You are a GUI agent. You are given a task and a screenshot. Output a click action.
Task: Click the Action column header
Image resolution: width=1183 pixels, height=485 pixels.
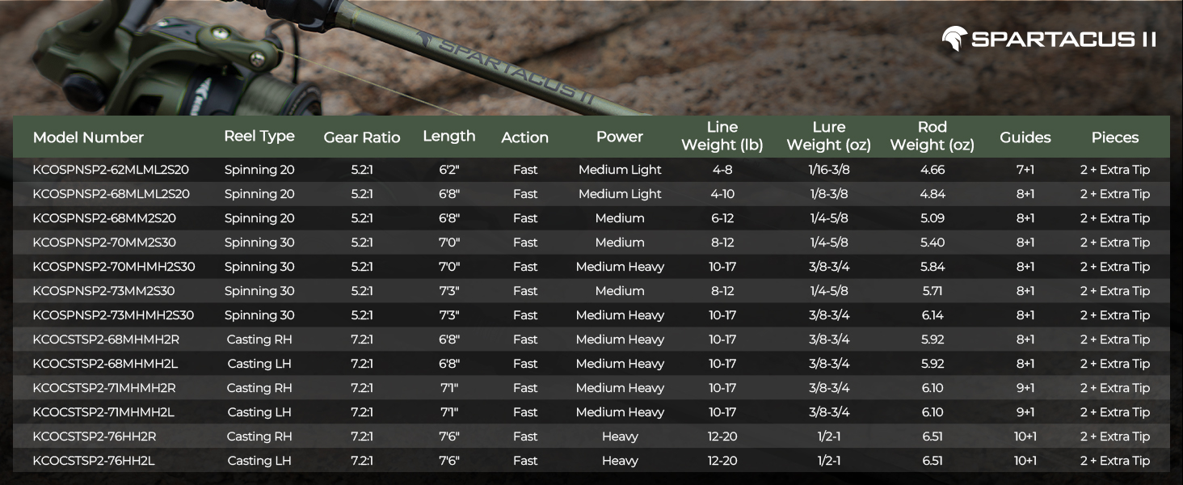(x=525, y=137)
